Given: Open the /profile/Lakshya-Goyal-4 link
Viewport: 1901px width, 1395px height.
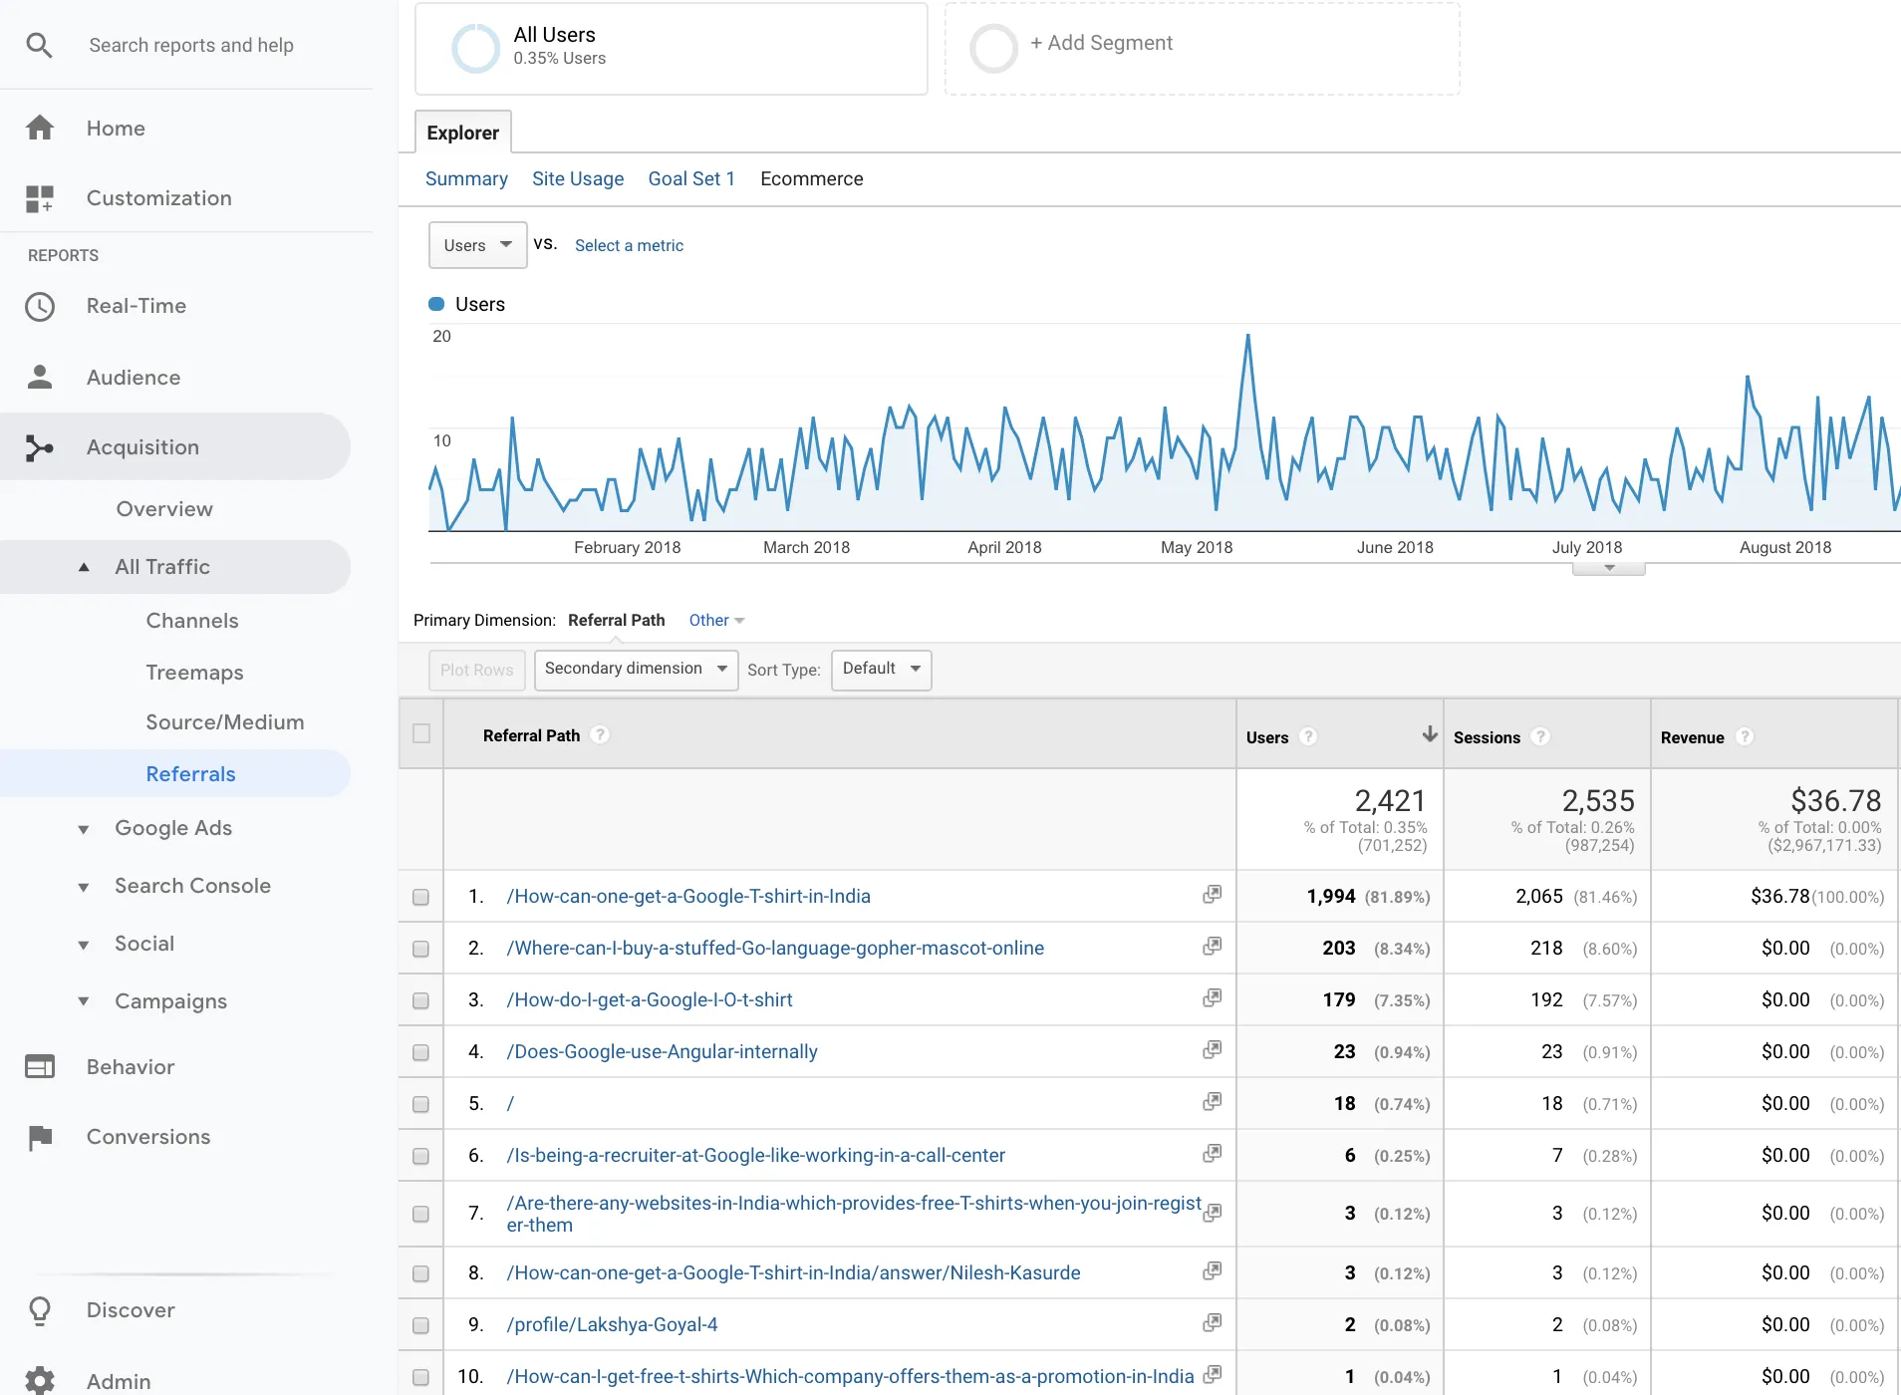Looking at the screenshot, I should pos(612,1324).
